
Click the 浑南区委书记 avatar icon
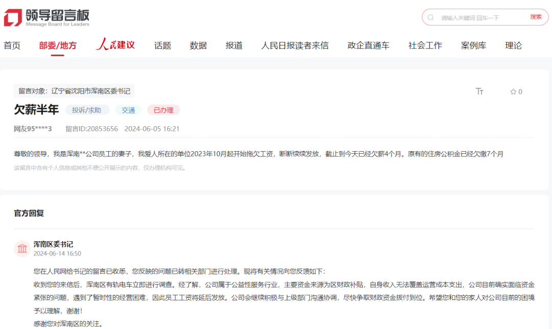pos(22,249)
